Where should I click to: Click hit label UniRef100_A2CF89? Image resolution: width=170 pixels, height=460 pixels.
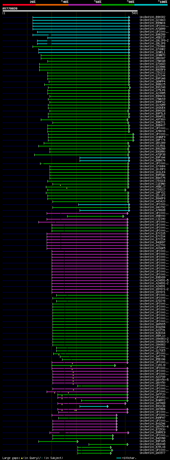click(152, 377)
